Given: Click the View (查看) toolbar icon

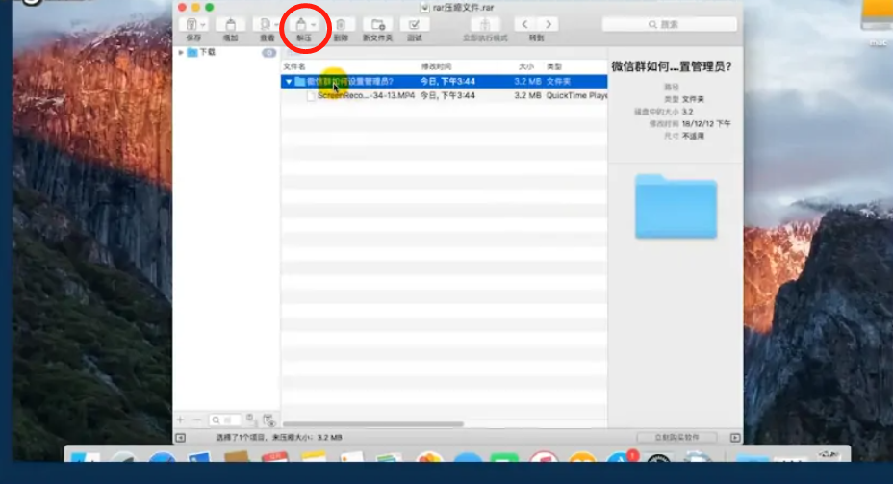Looking at the screenshot, I should 264,24.
